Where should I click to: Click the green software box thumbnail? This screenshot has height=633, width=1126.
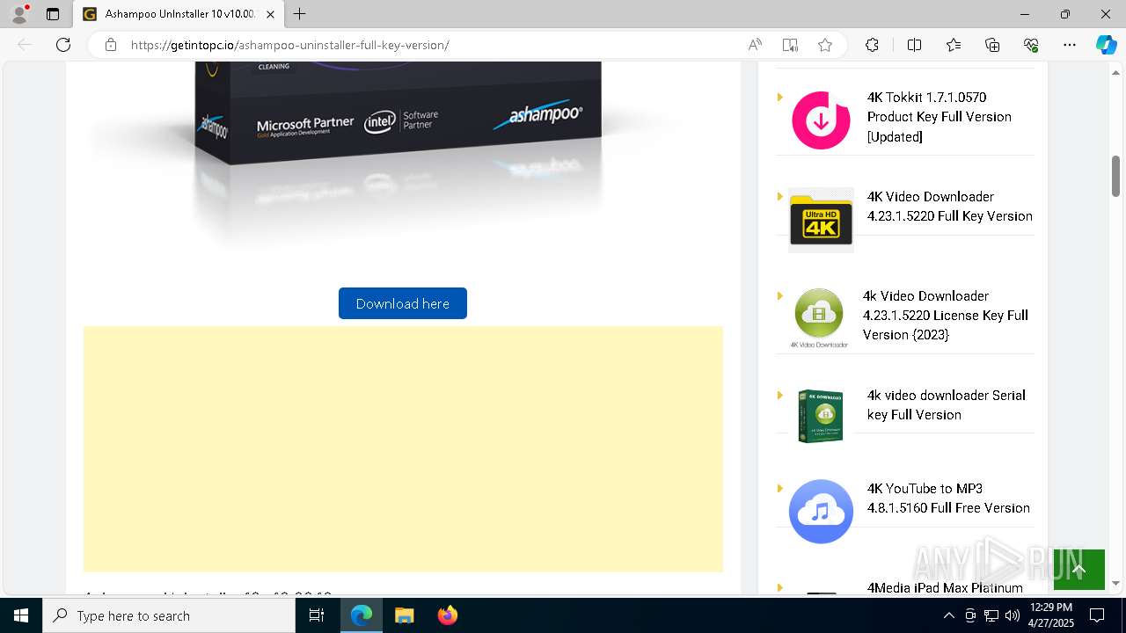821,416
